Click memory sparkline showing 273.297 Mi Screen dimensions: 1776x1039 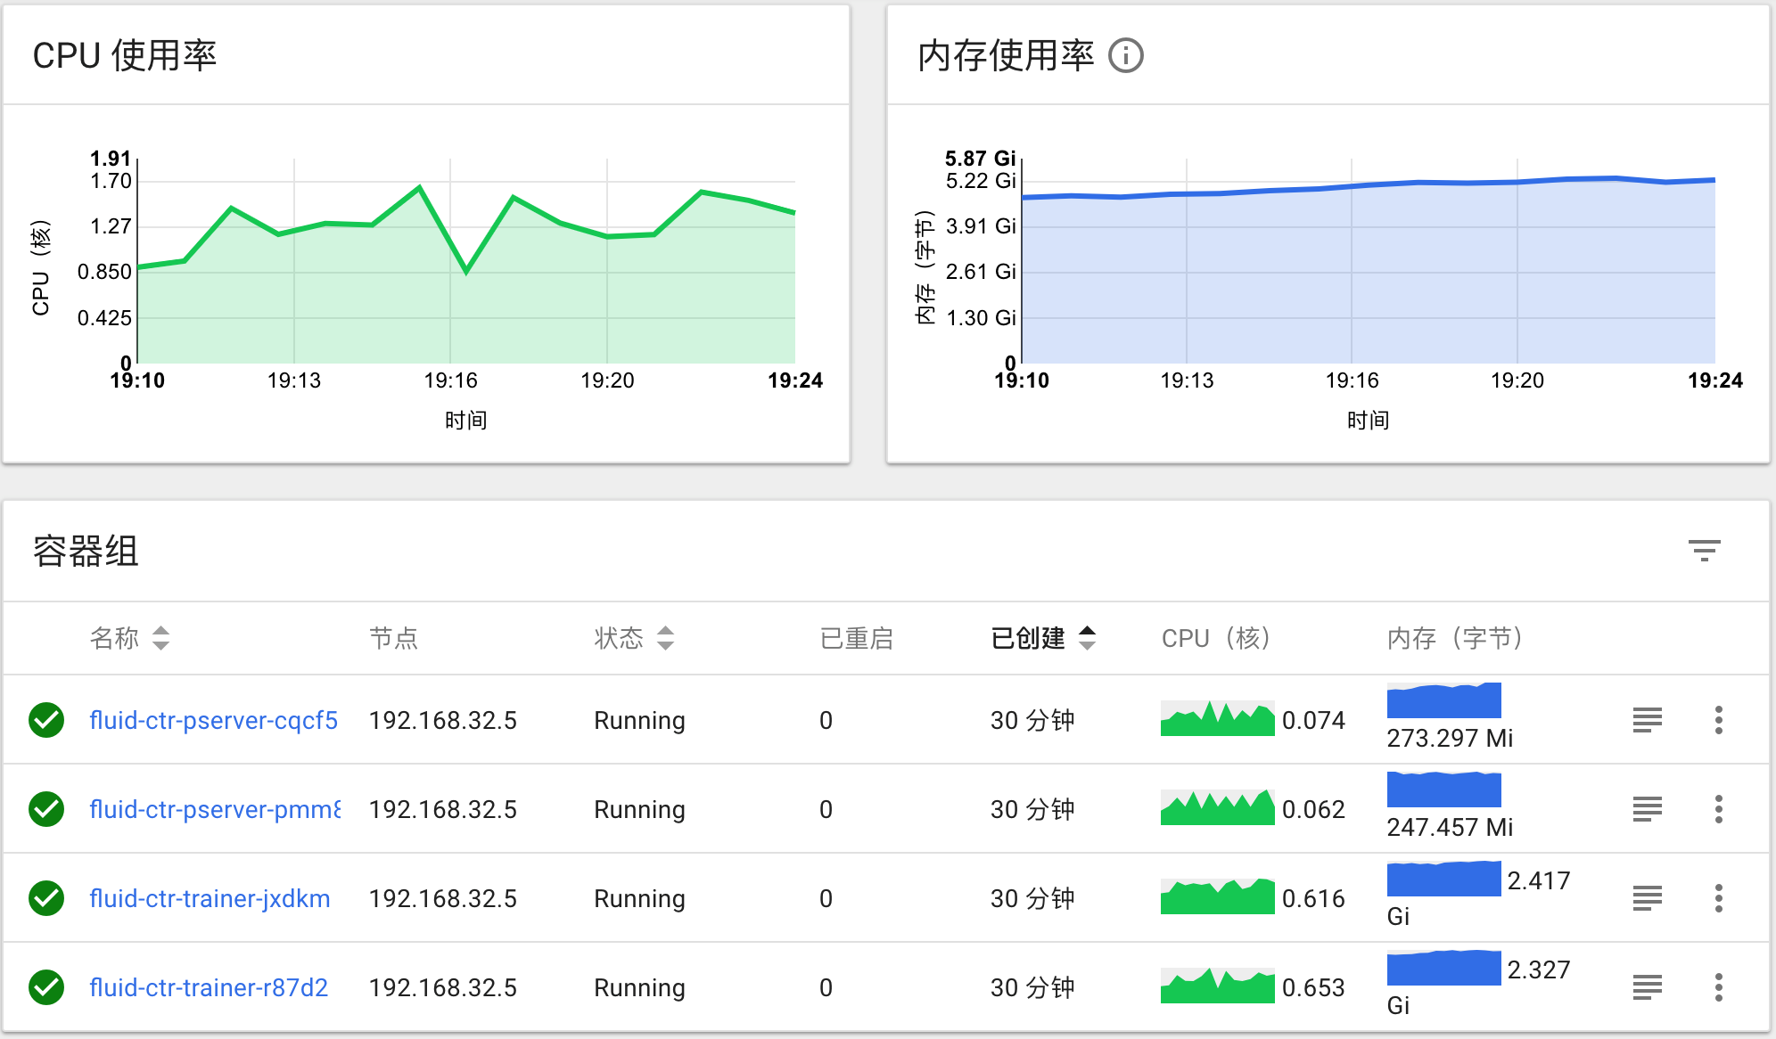pos(1443,700)
